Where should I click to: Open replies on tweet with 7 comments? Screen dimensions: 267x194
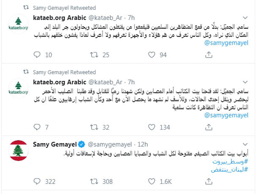[37, 127]
